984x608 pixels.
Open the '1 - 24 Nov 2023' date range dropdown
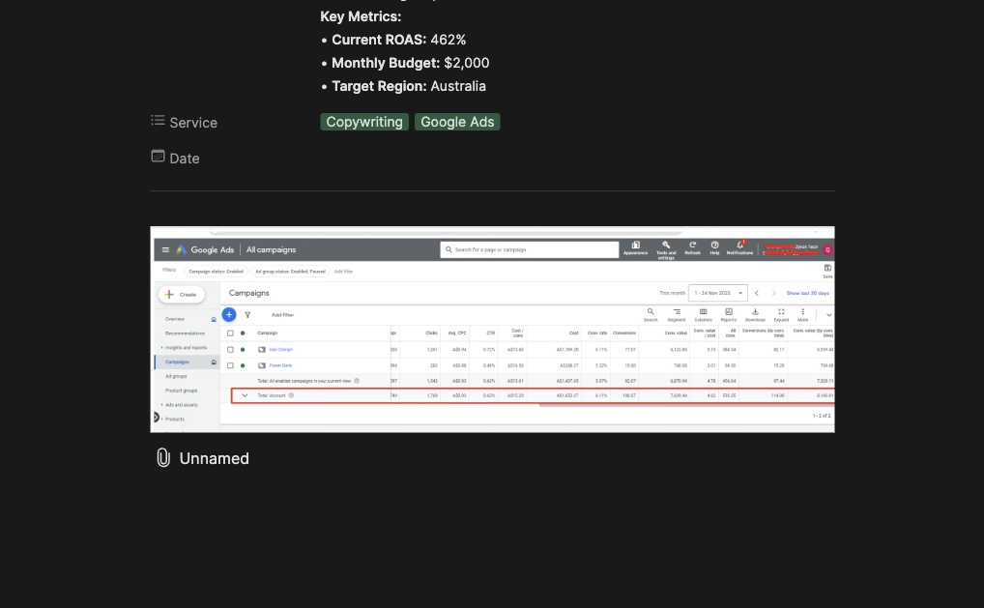point(718,293)
